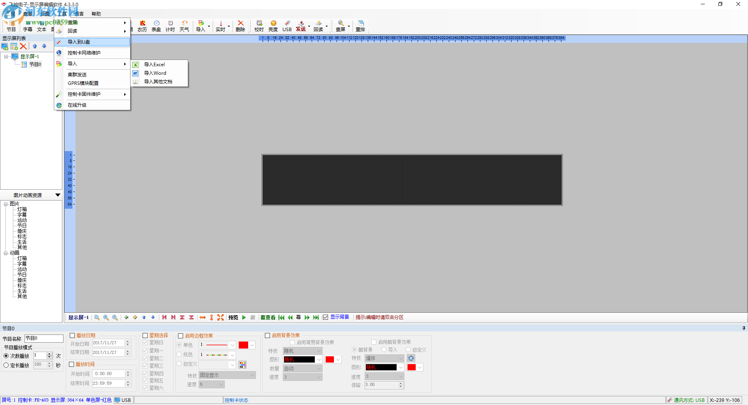748x405 pixels.
Task: Collapse the 显示屏-1 tree node
Action: tap(6, 56)
